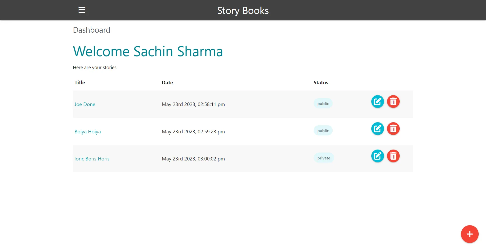Viewport: 486px width, 247px height.
Task: Delete the loric Boris Horis story
Action: pos(393,156)
